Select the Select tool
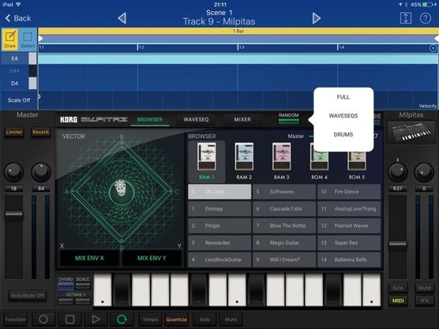Screen dimensions: 439x329 point(28,39)
